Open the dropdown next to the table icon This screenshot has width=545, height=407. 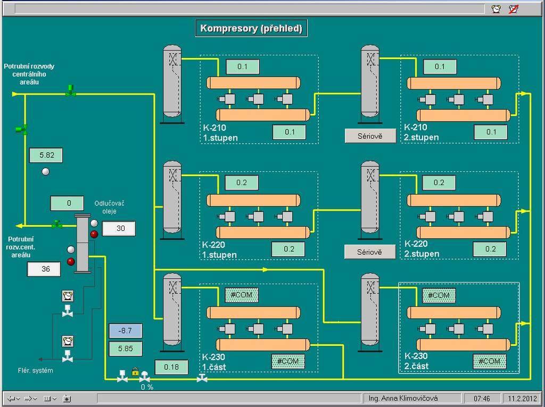click(55, 399)
